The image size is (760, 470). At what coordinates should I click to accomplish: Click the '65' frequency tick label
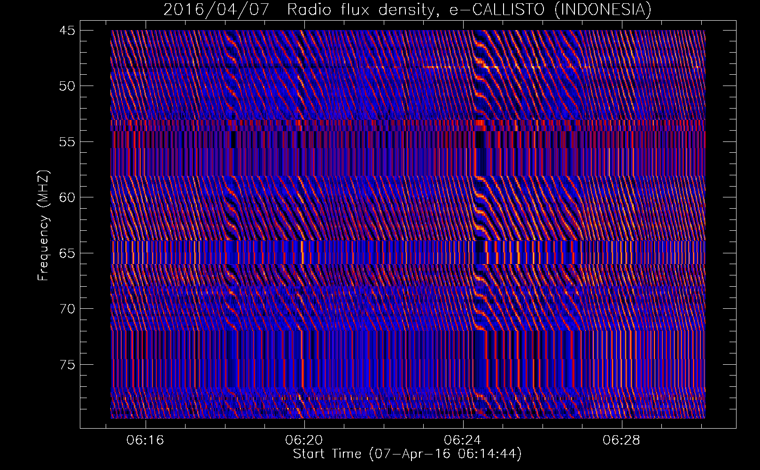66,253
